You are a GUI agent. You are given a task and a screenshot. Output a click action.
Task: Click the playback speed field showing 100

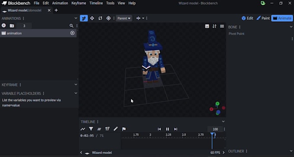pos(215,129)
